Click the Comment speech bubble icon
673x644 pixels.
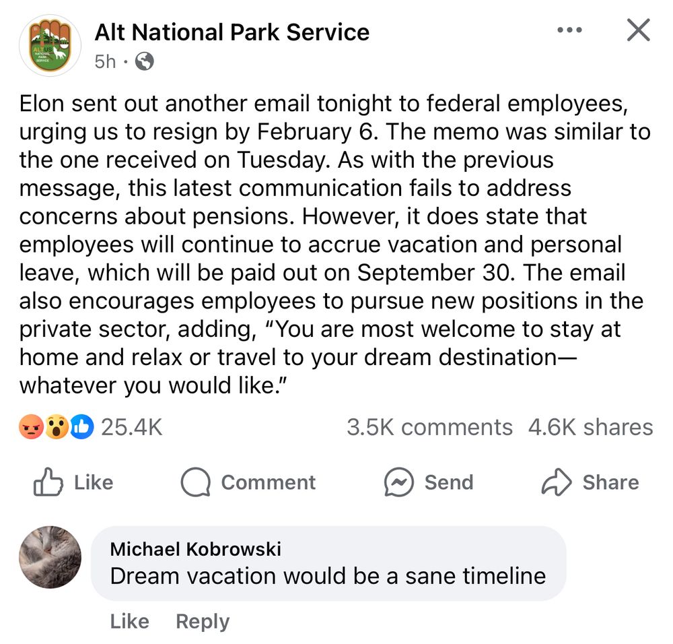tap(196, 482)
